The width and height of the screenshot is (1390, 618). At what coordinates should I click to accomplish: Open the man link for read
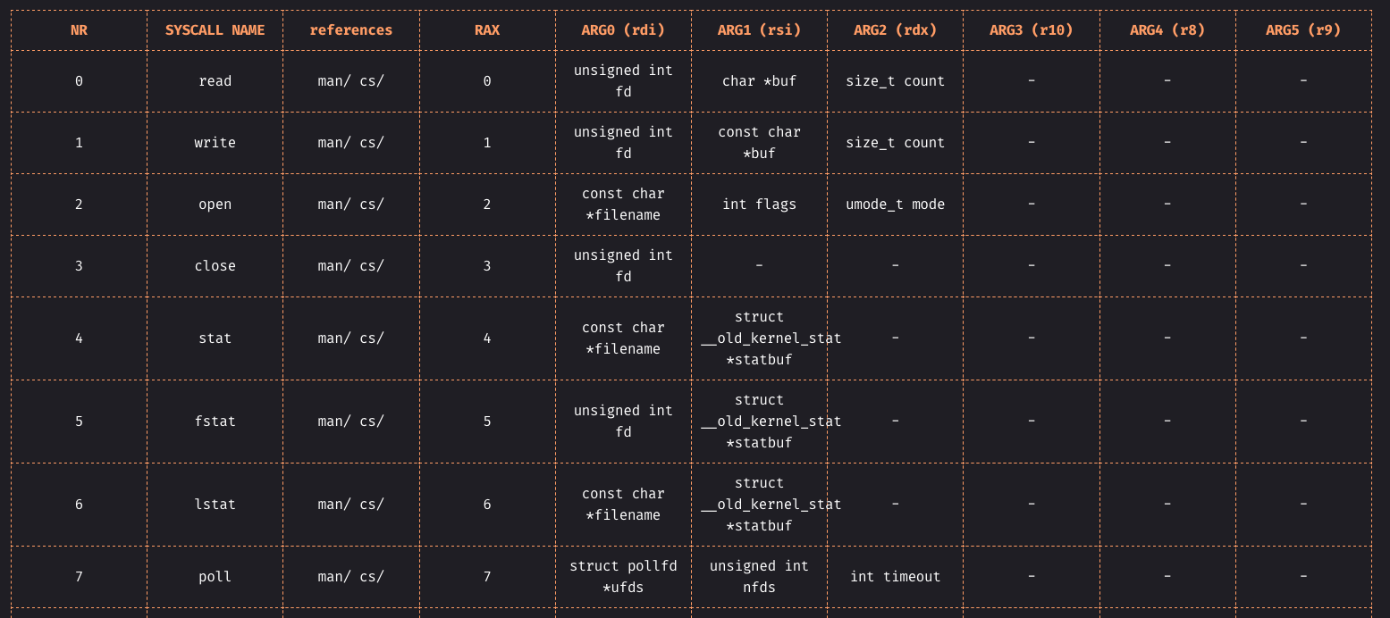tap(333, 81)
